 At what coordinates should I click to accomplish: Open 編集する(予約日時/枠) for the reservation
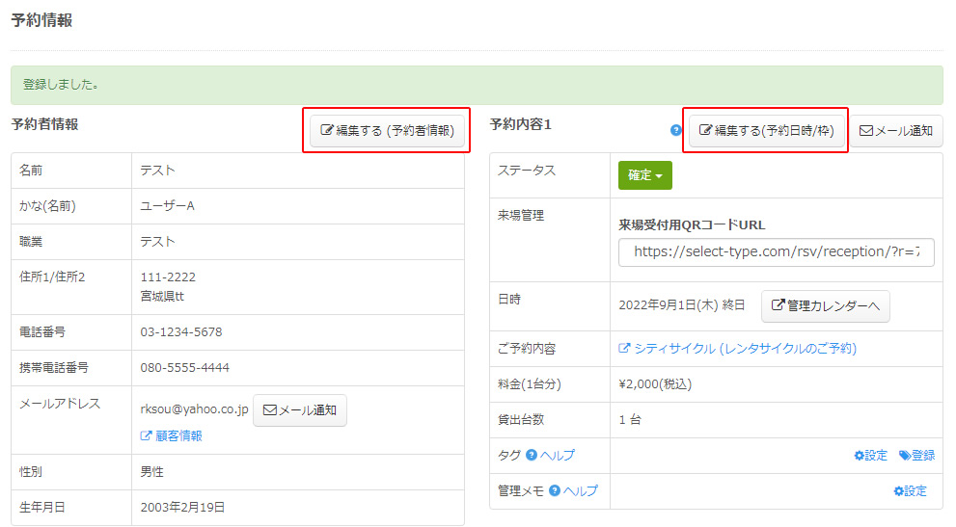pos(766,130)
